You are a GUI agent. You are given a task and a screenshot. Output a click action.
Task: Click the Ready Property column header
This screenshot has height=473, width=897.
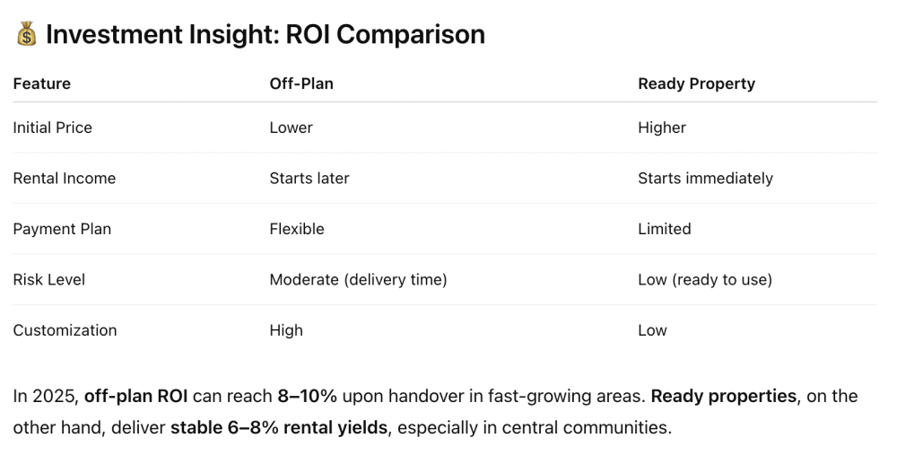[696, 83]
